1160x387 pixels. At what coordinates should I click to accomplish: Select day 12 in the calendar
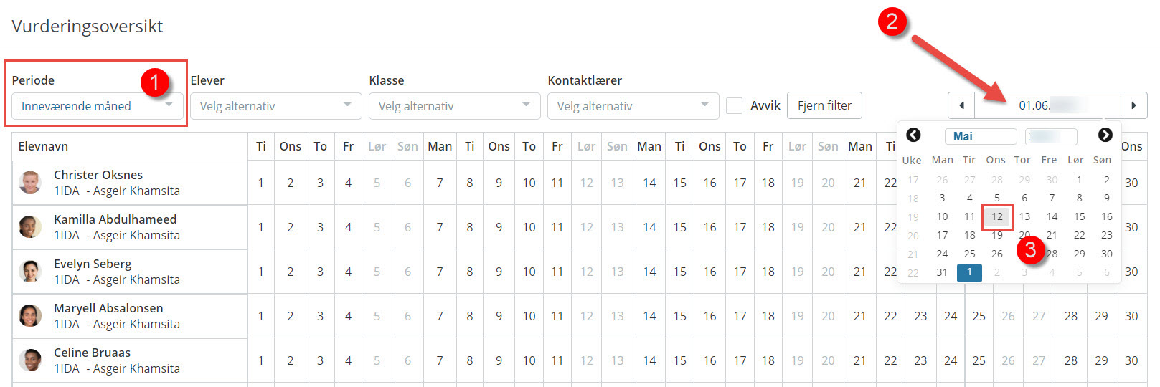pyautogui.click(x=997, y=216)
